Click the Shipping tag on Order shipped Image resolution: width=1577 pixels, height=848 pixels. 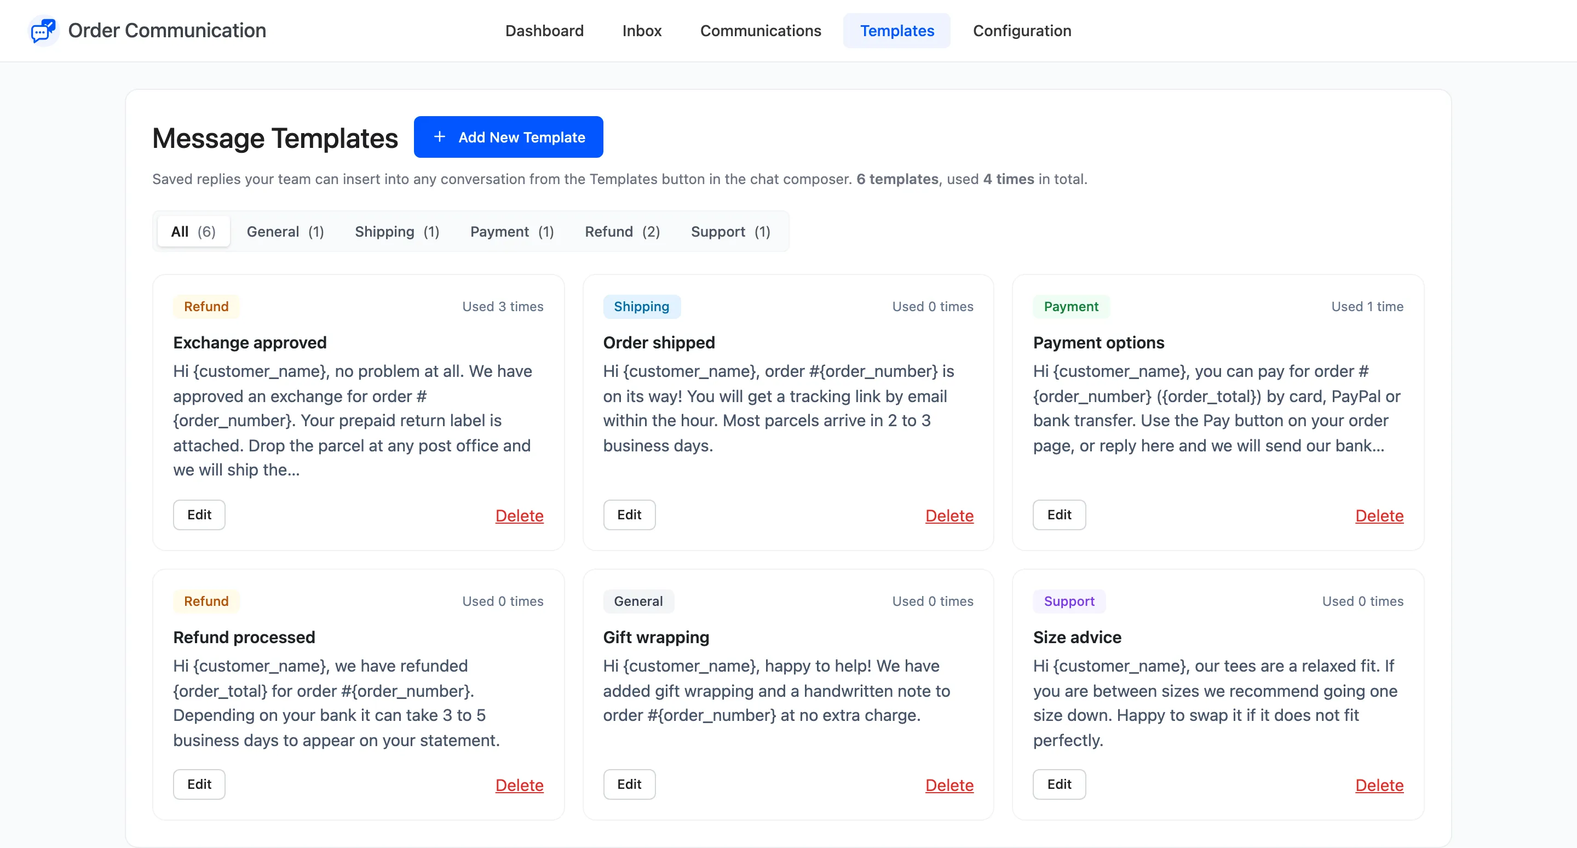(642, 307)
